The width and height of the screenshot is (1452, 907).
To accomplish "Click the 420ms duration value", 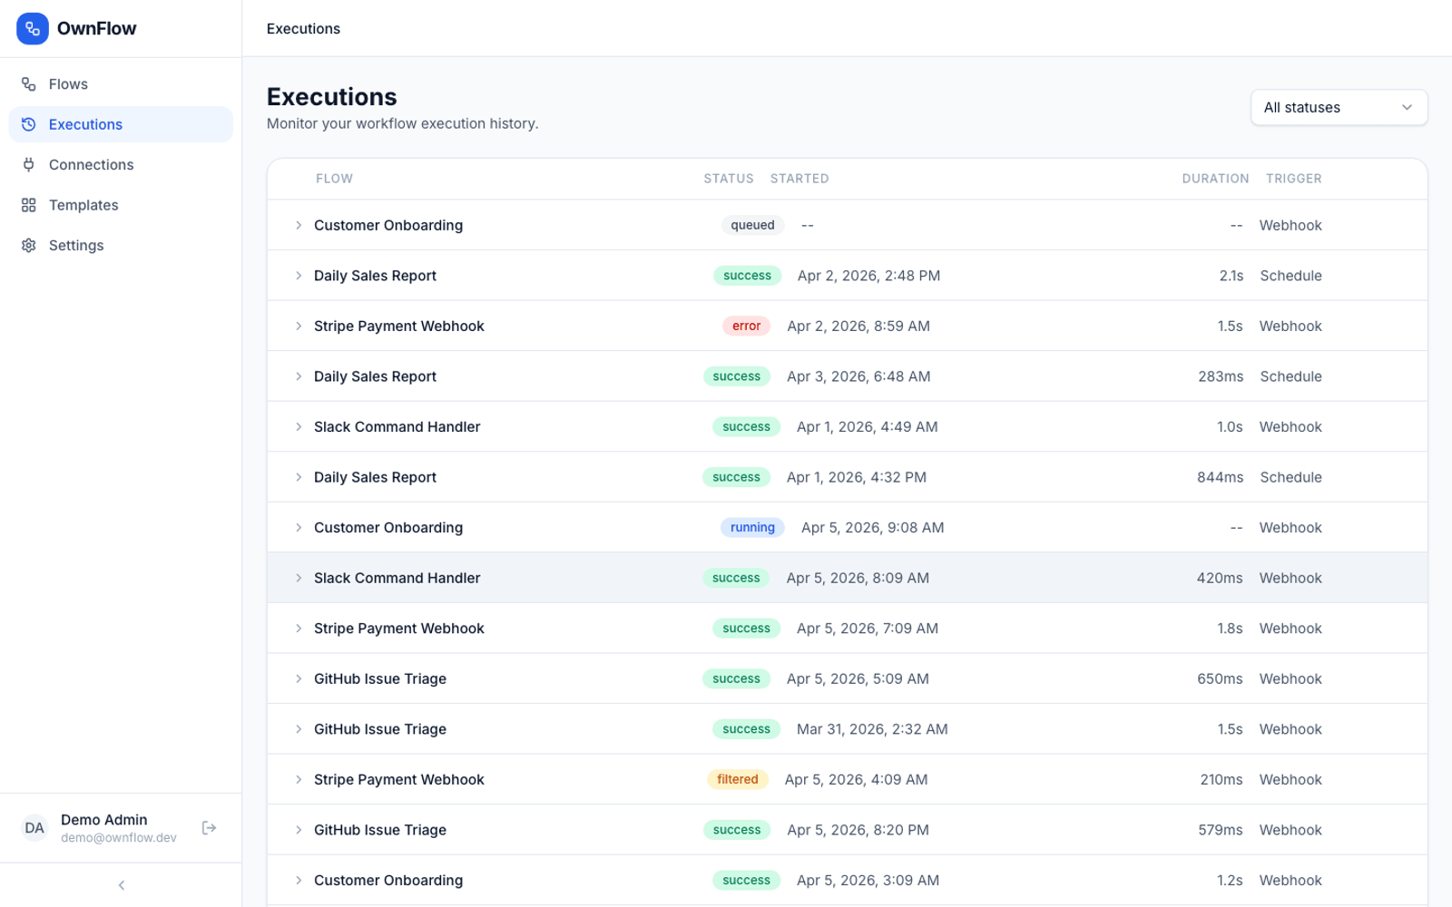I will tap(1220, 578).
